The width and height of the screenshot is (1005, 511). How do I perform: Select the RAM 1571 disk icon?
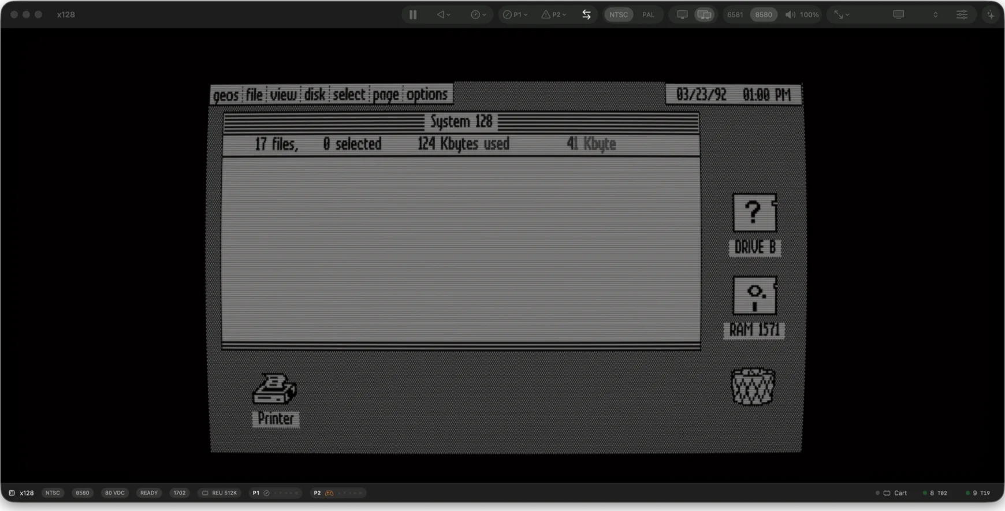[x=755, y=296]
